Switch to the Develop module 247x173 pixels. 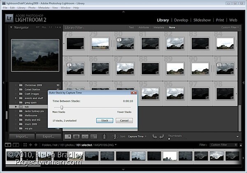[181, 20]
